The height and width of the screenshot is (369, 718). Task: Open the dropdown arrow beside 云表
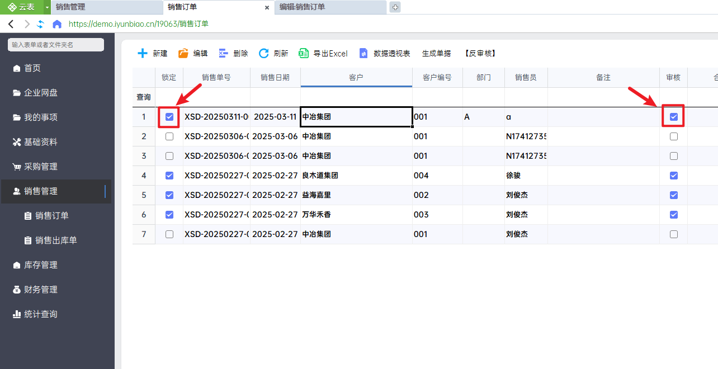(x=47, y=7)
